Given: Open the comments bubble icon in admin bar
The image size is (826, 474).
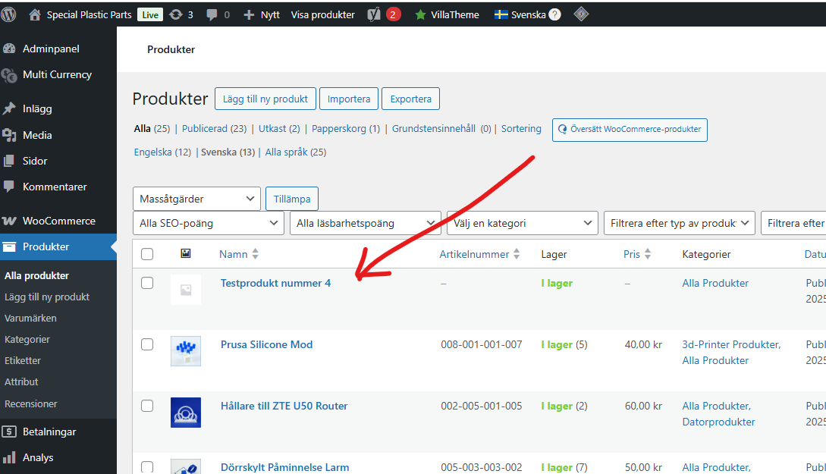Looking at the screenshot, I should [212, 14].
